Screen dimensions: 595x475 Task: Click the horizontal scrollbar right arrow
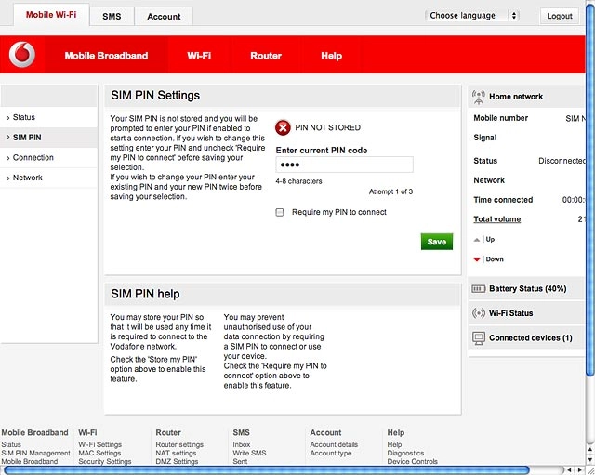coord(580,470)
